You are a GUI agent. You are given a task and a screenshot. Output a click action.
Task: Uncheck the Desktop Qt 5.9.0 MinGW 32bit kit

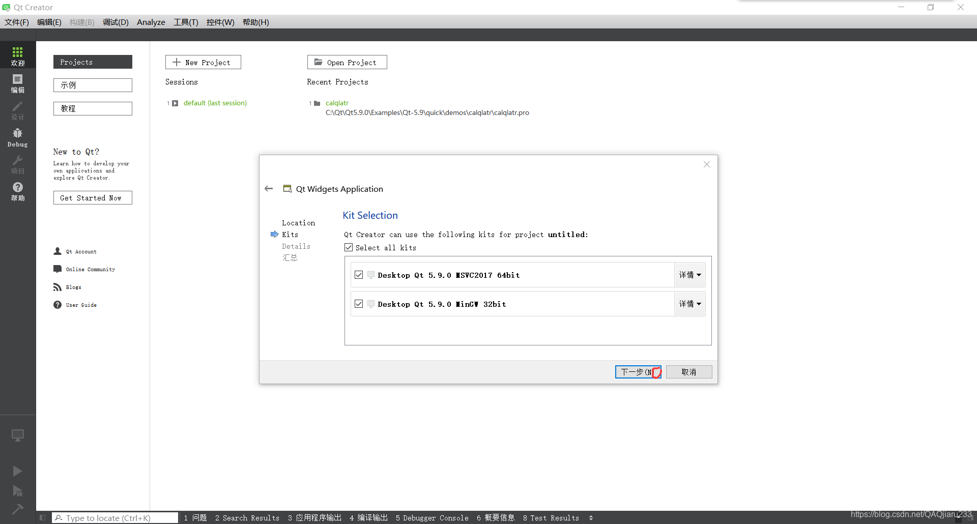coord(359,304)
